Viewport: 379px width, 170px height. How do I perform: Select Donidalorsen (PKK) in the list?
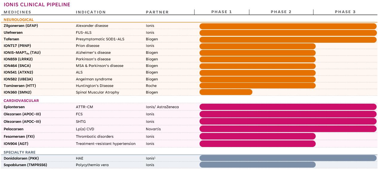[x=21, y=158]
